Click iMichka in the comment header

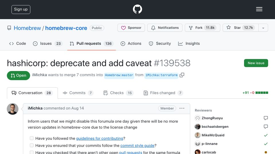pos(35,108)
